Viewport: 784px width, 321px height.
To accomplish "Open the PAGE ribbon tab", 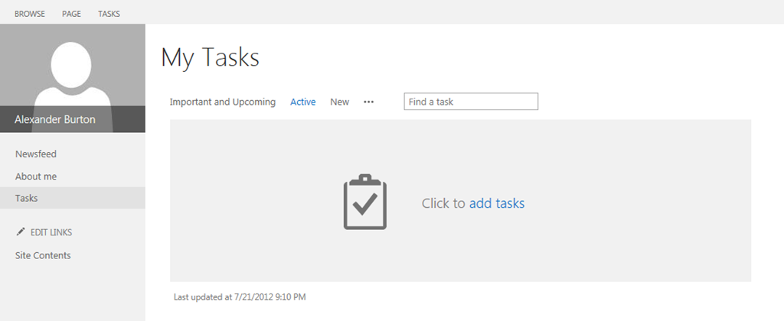I will click(x=71, y=14).
